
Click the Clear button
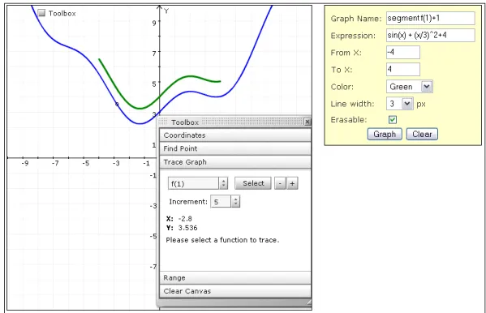422,134
